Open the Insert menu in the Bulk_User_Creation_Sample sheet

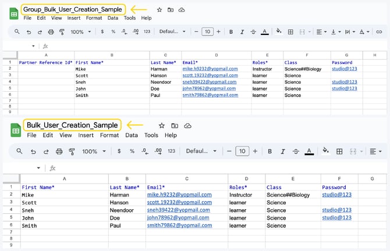click(x=86, y=135)
